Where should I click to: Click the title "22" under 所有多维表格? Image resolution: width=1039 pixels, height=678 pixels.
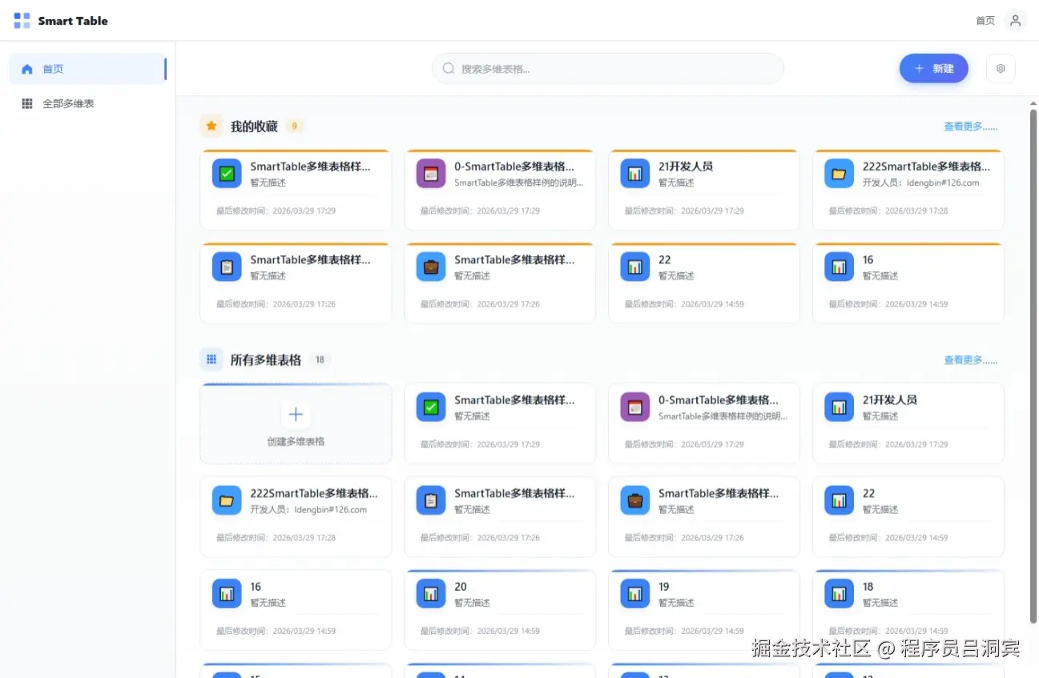click(x=869, y=493)
